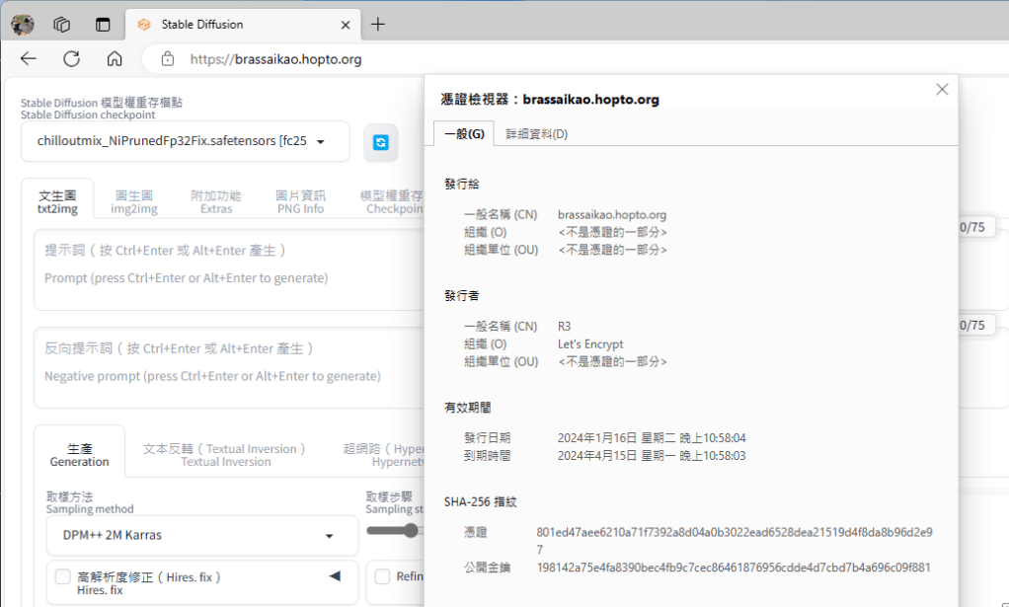Image resolution: width=1009 pixels, height=607 pixels.
Task: Enable the Hires. fix checkbox
Action: (x=63, y=577)
